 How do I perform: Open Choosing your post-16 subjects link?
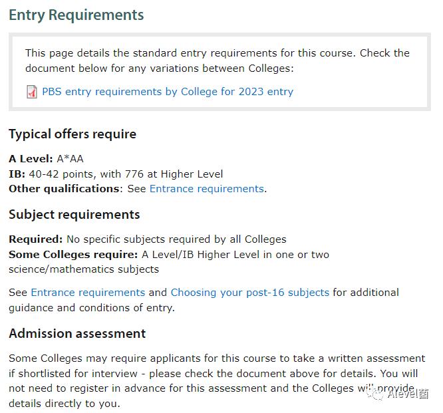249,293
